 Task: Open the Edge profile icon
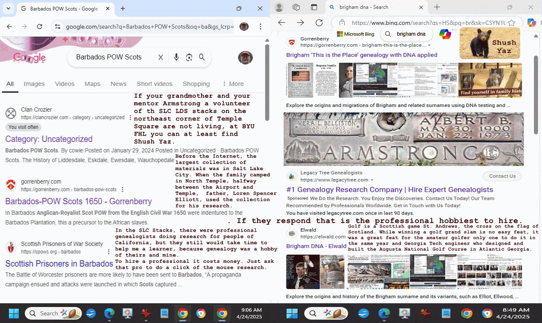coord(279,7)
